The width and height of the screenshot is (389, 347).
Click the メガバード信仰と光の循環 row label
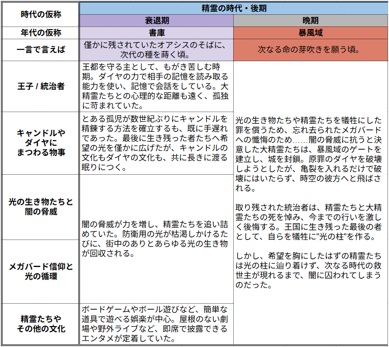41,271
